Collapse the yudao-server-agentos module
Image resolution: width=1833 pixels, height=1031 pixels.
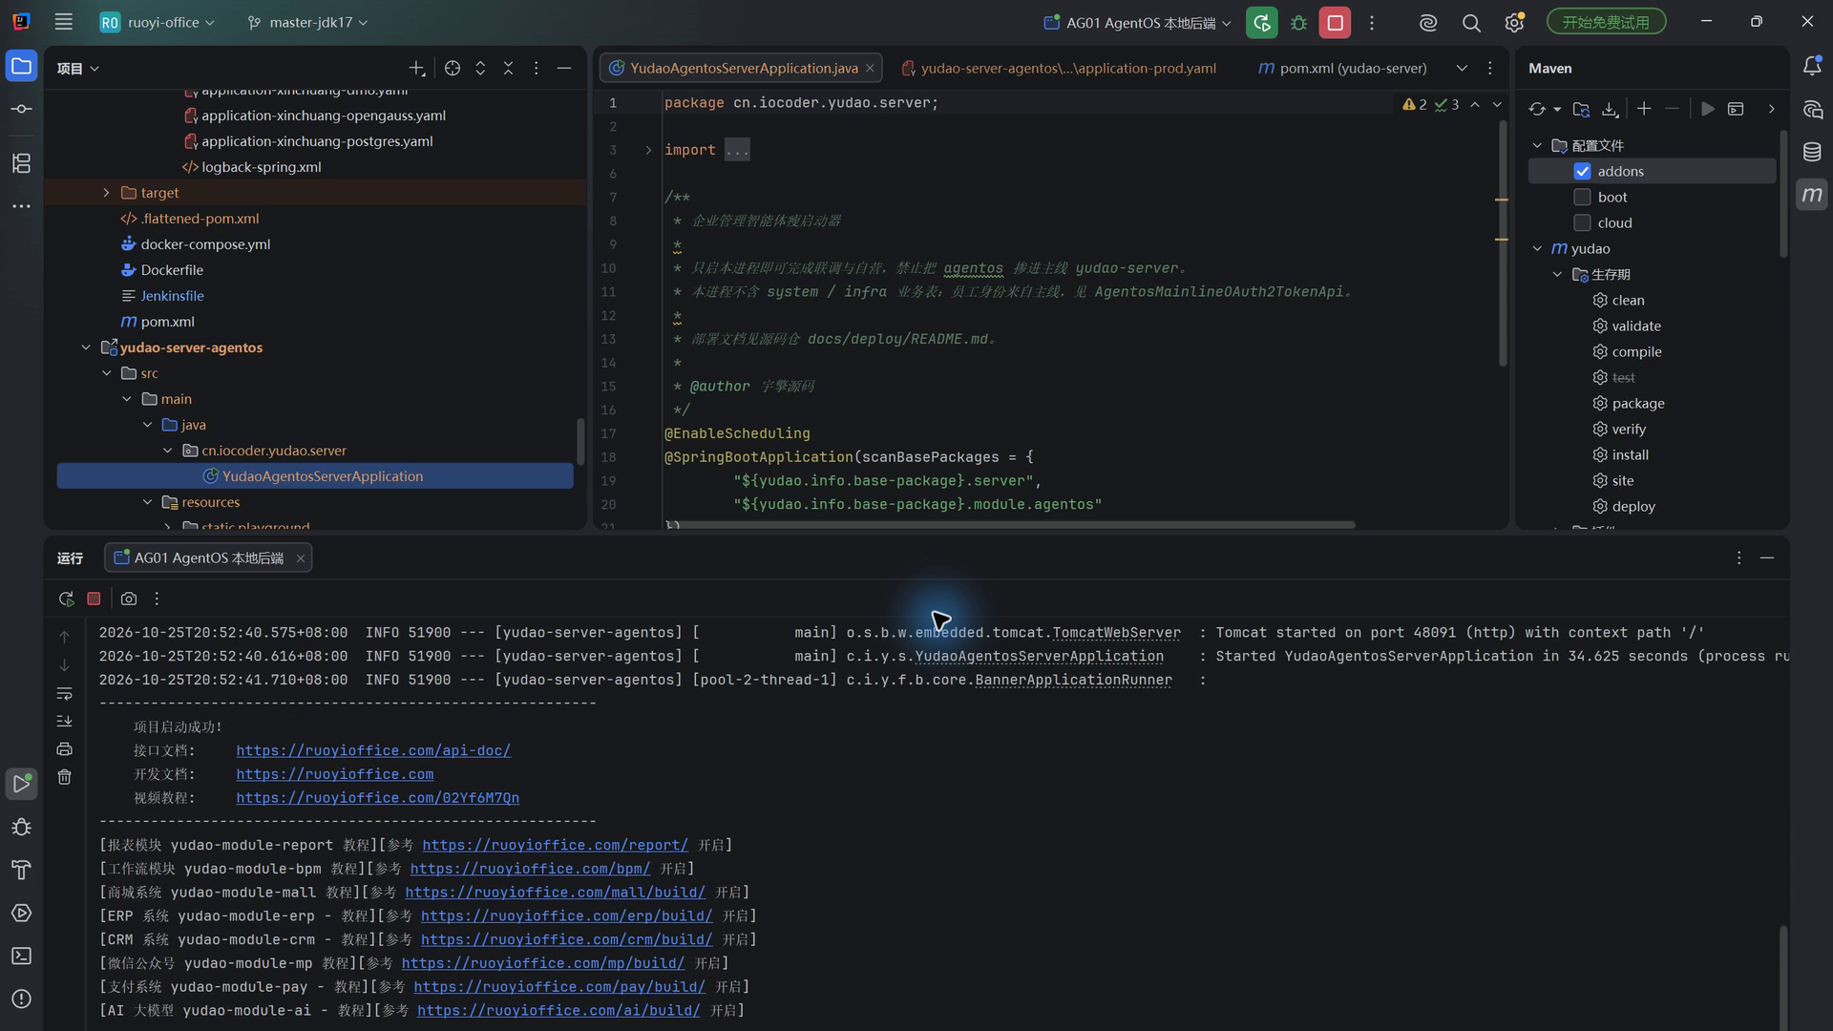(86, 347)
